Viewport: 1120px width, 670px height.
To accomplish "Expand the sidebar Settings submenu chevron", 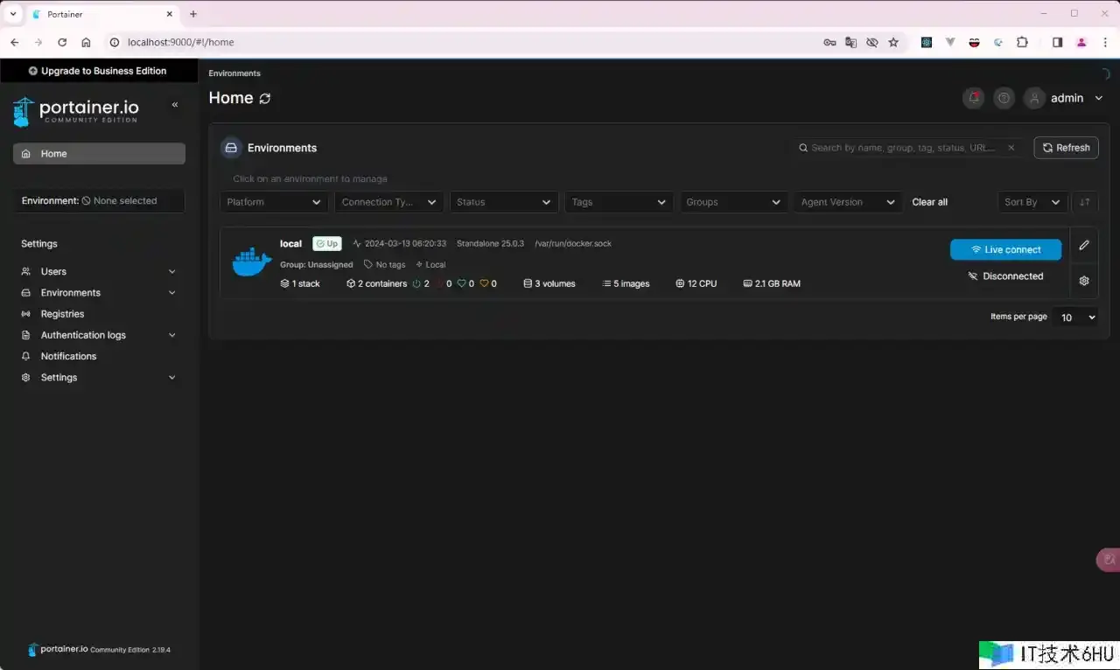I will click(171, 378).
